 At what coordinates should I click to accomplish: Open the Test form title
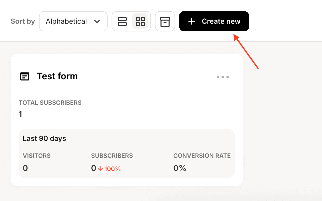pyautogui.click(x=57, y=76)
